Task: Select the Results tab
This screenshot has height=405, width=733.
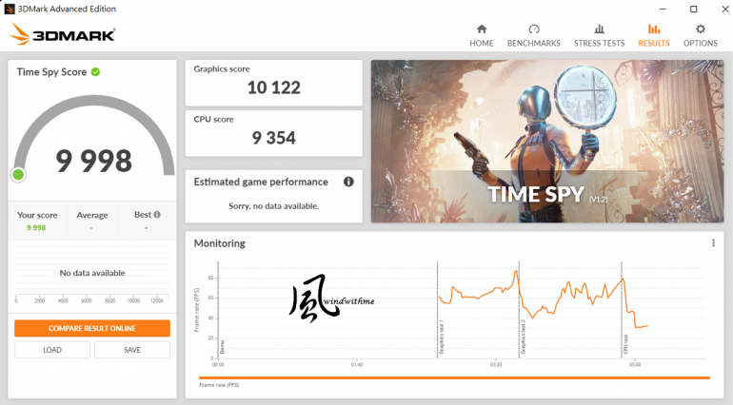Action: click(x=654, y=36)
